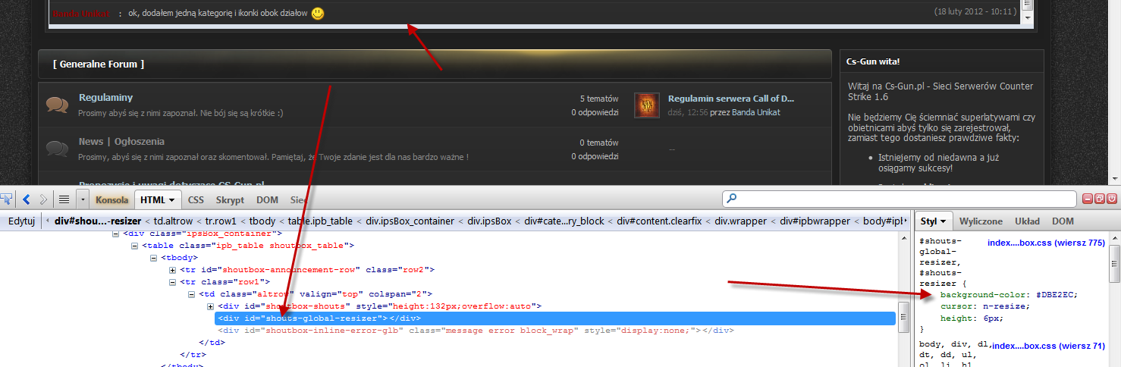Viewport: 1121px width, 367px height.
Task: Open the command line lines icon
Action: pyautogui.click(x=64, y=199)
